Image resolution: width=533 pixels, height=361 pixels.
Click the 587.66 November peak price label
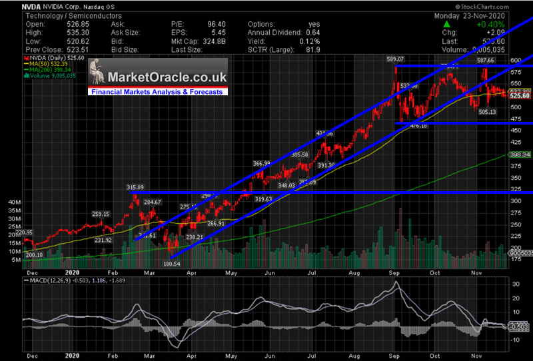(486, 61)
